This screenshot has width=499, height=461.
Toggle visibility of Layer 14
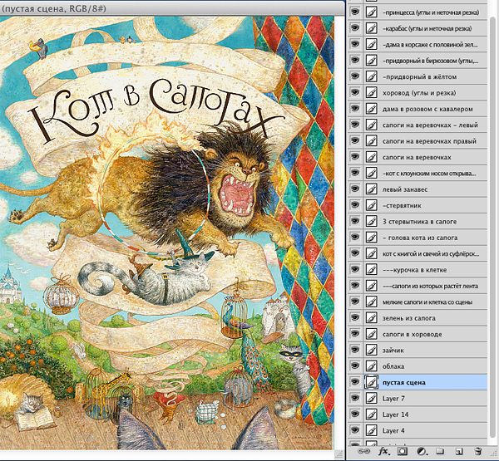(354, 414)
